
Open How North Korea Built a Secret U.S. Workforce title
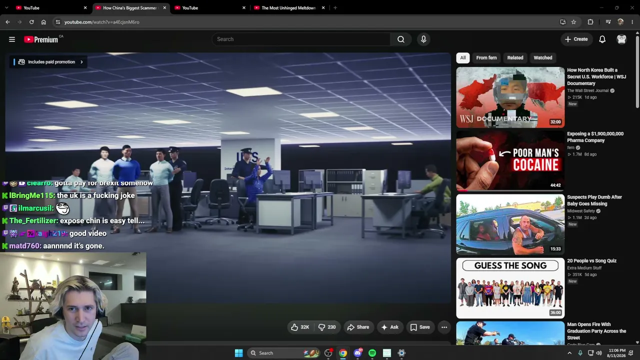pos(596,77)
